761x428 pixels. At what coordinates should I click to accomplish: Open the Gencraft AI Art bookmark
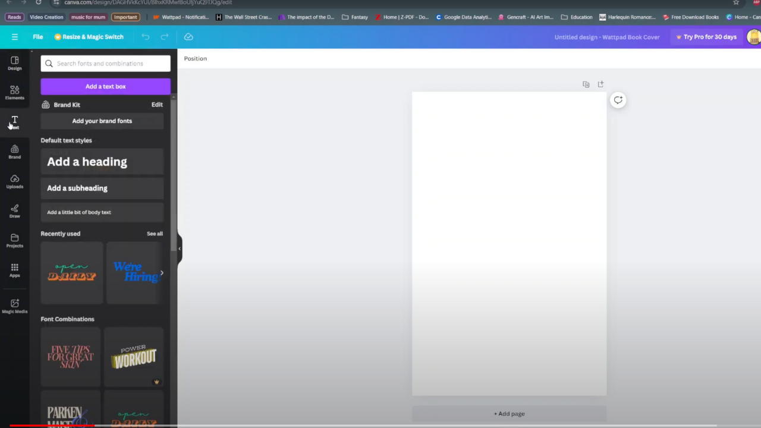pos(526,17)
